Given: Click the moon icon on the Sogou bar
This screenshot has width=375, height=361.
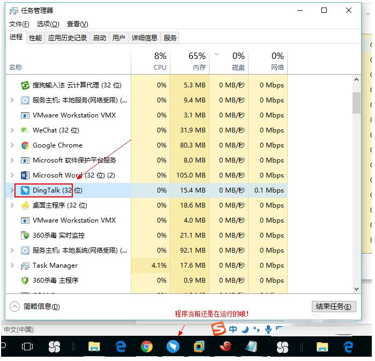Looking at the screenshot, I should tap(245, 330).
